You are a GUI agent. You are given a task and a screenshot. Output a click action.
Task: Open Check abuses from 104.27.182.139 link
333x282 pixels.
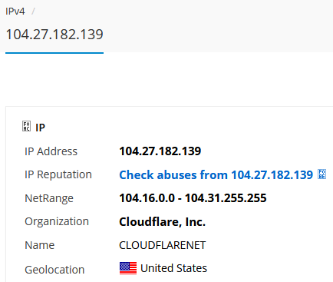coord(216,175)
